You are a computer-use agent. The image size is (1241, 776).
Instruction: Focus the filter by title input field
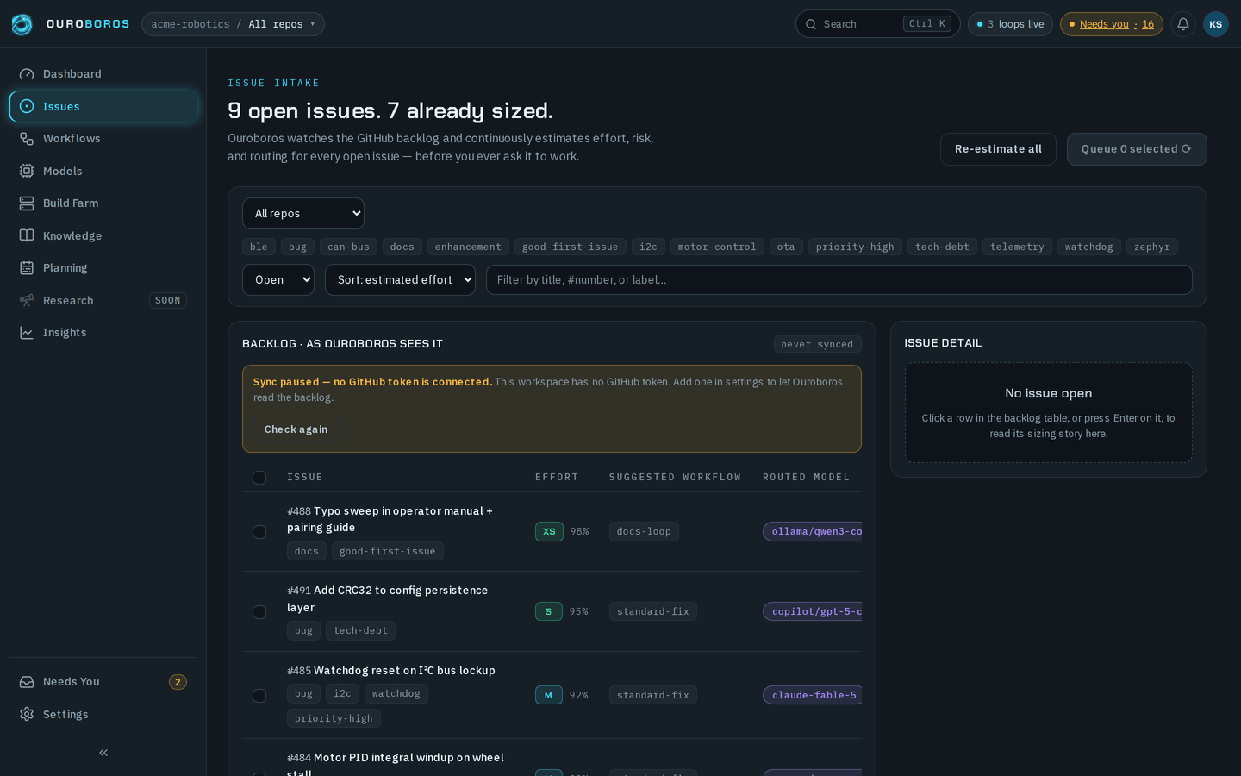pos(839,280)
